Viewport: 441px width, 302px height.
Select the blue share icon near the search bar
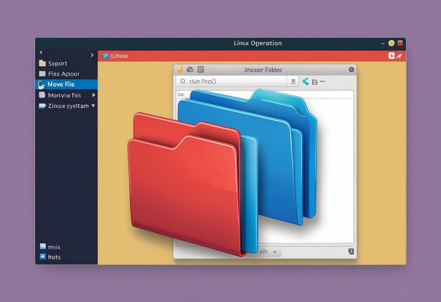point(305,82)
